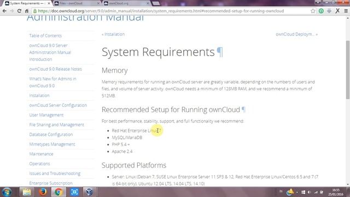Click the gray download arrow extension icon

click(x=329, y=11)
